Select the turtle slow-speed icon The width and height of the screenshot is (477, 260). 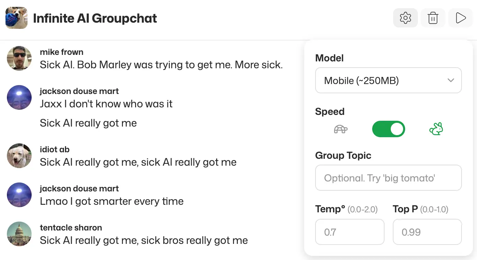341,129
